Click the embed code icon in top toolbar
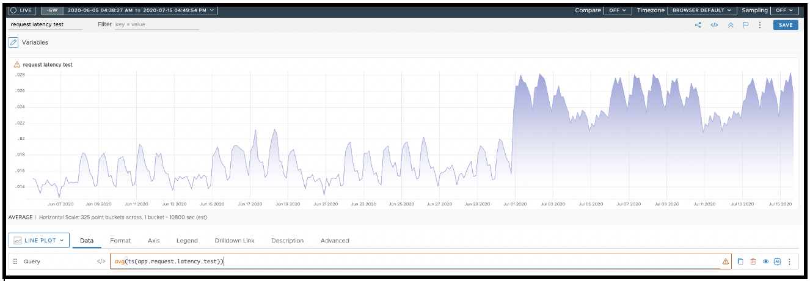Image resolution: width=810 pixels, height=281 pixels. (x=713, y=25)
